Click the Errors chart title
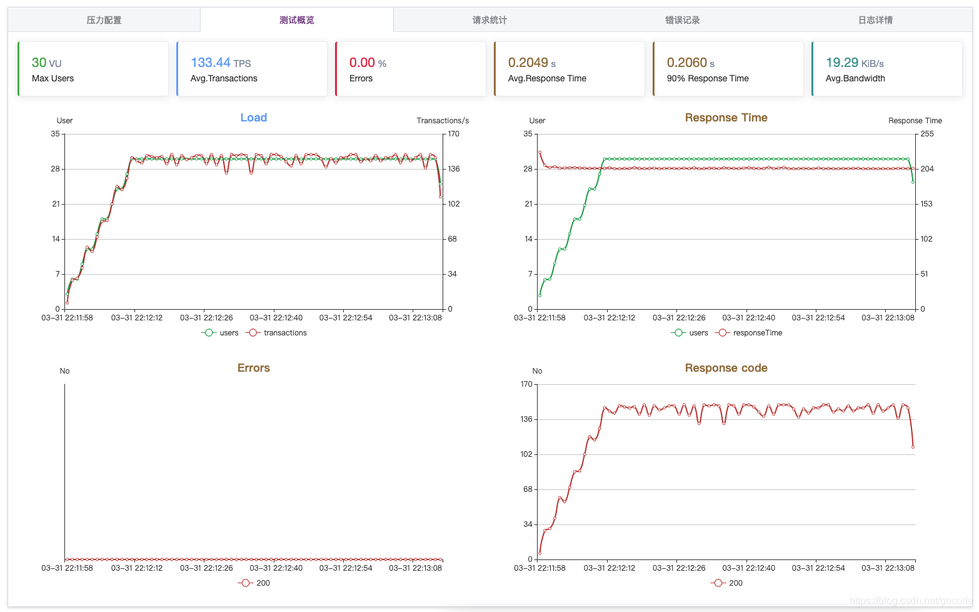 click(x=254, y=368)
